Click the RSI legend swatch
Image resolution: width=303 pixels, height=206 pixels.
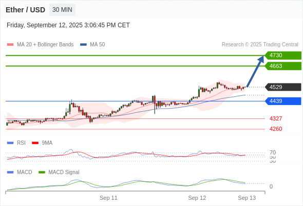pyautogui.click(x=10, y=143)
